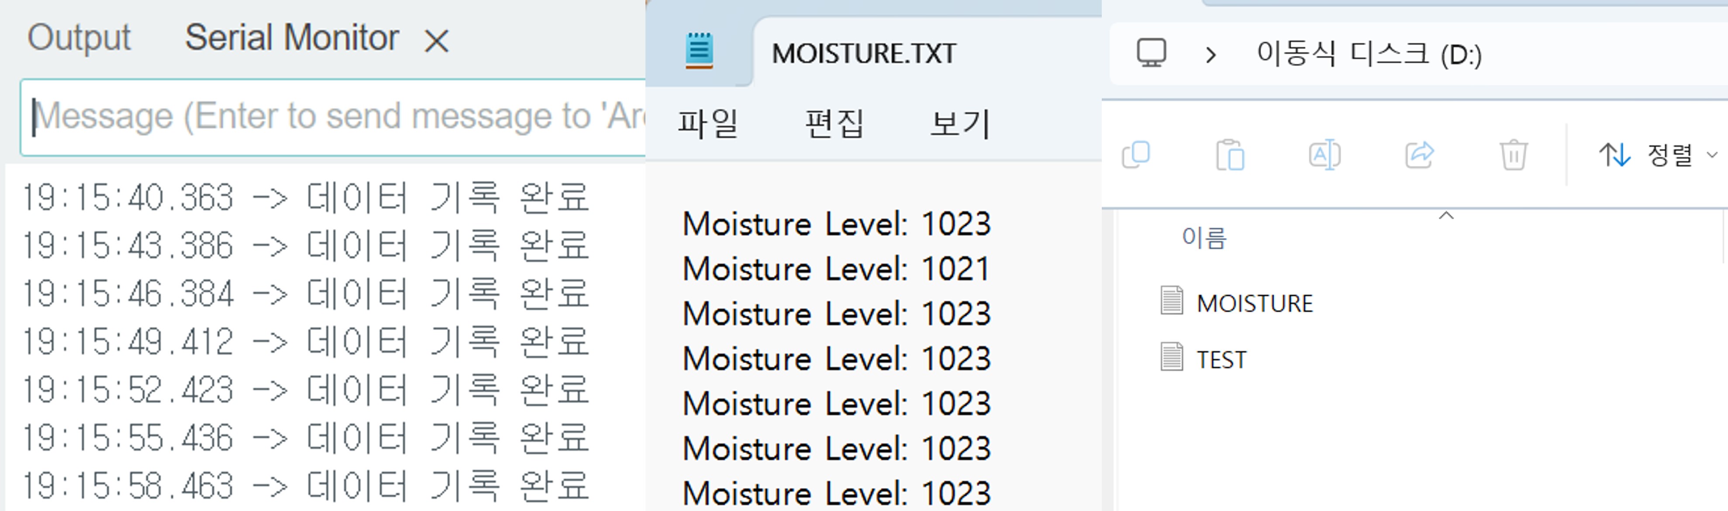Open the 편집 menu in Notepad
1728x511 pixels.
point(834,124)
